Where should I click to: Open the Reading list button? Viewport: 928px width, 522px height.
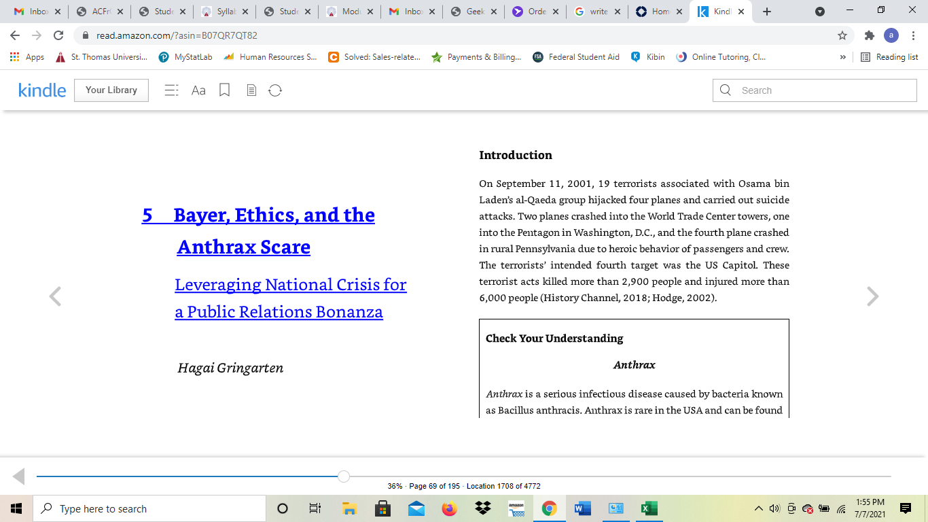[889, 57]
